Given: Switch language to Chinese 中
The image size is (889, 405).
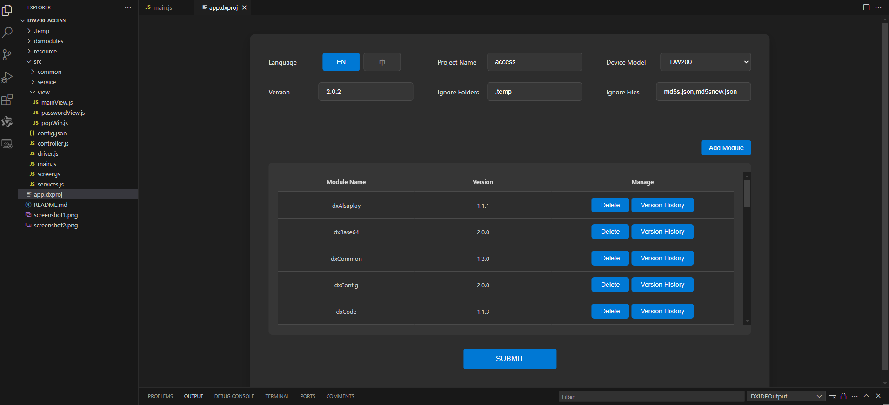Looking at the screenshot, I should [382, 62].
